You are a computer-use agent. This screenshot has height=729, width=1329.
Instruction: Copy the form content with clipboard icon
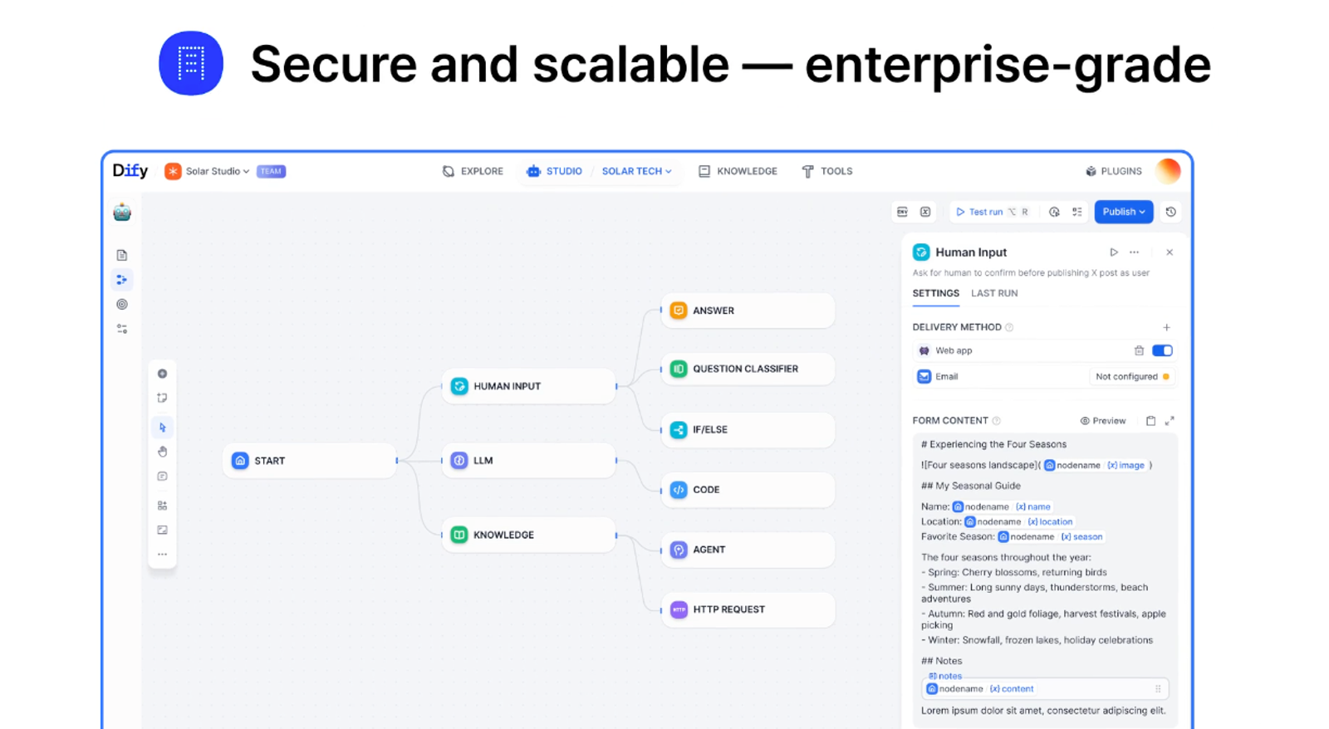tap(1150, 421)
